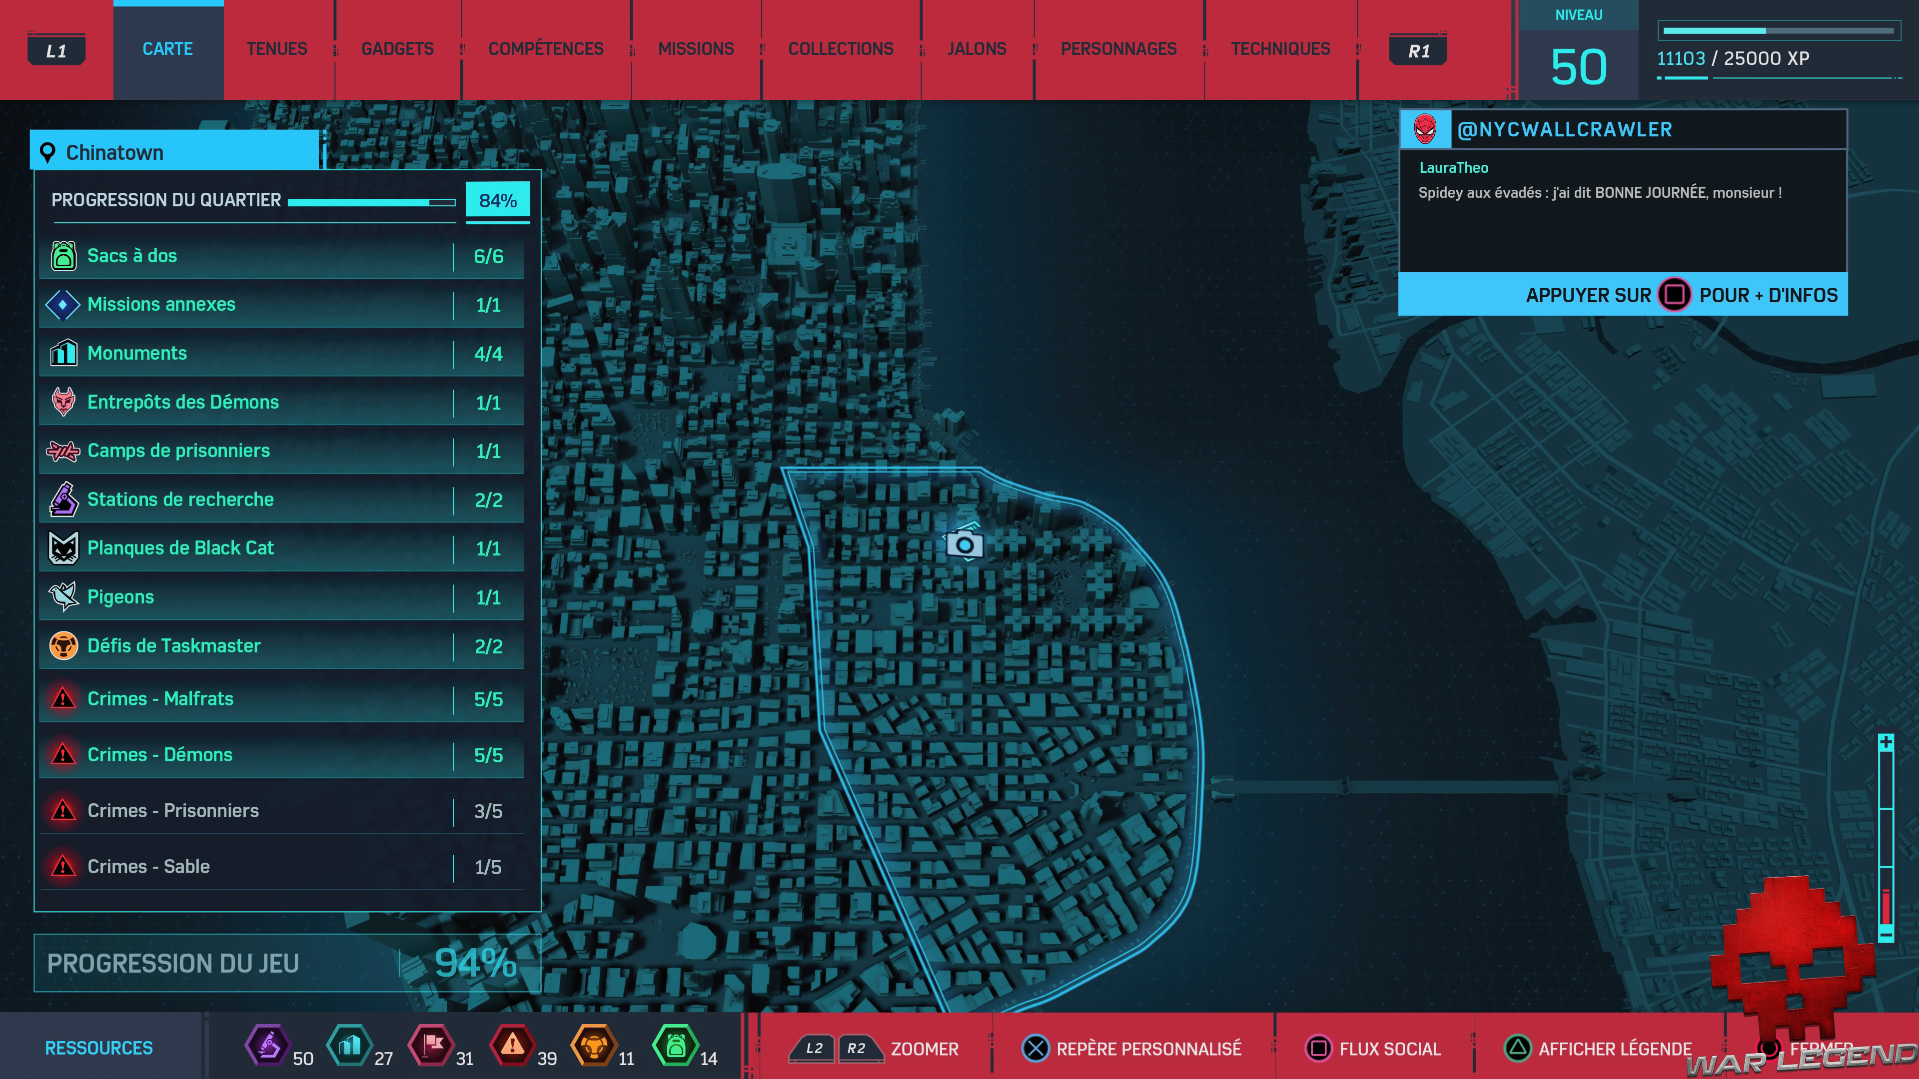Click the Sacs à dos backpack icon

tap(63, 255)
